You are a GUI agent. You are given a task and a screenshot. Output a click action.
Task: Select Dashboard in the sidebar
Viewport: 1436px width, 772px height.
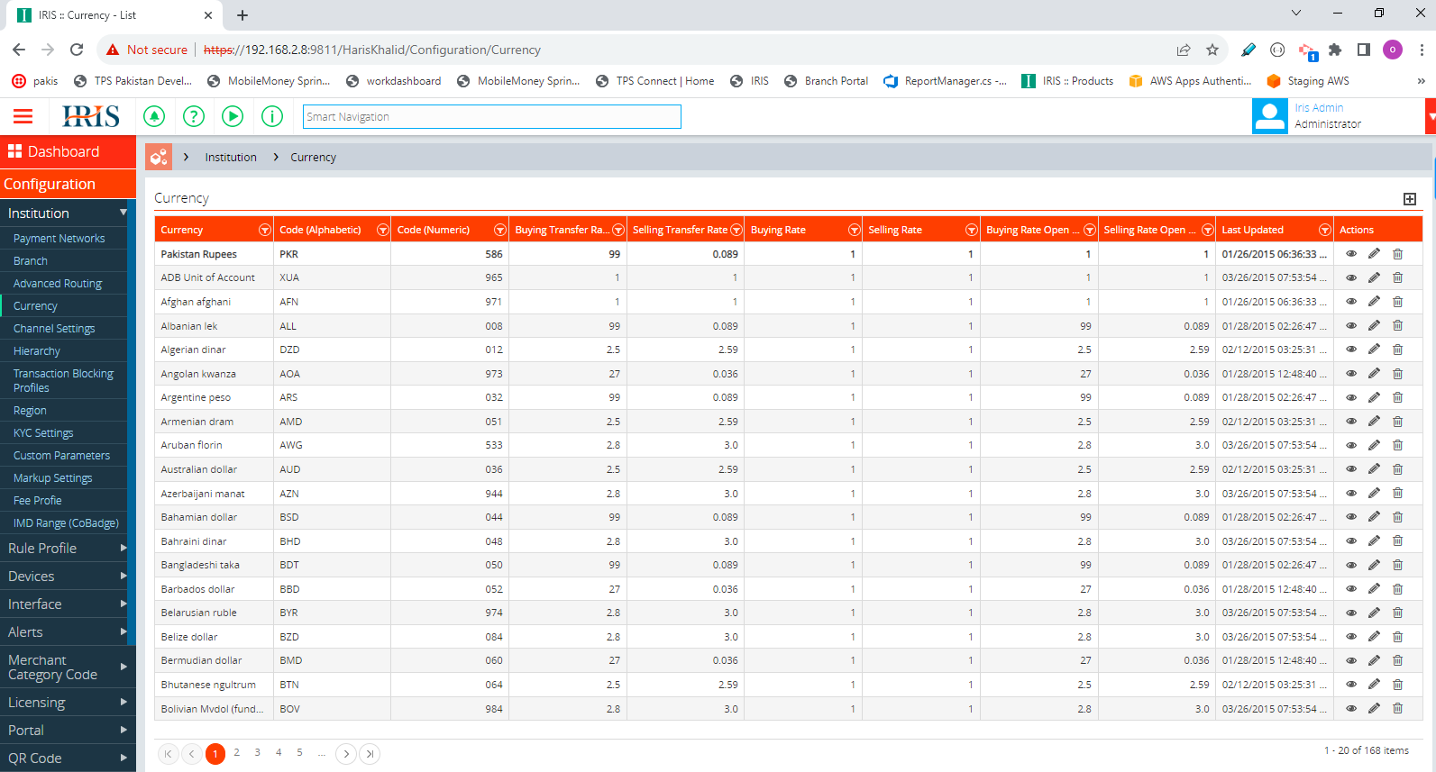point(68,151)
